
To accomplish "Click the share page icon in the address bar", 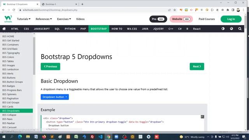I will pyautogui.click(x=169, y=10).
